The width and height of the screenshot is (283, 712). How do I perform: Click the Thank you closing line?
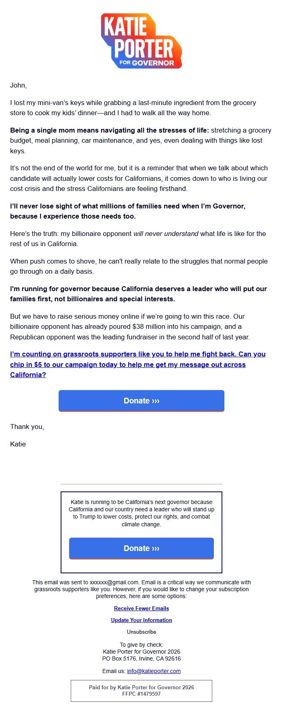pos(27,427)
